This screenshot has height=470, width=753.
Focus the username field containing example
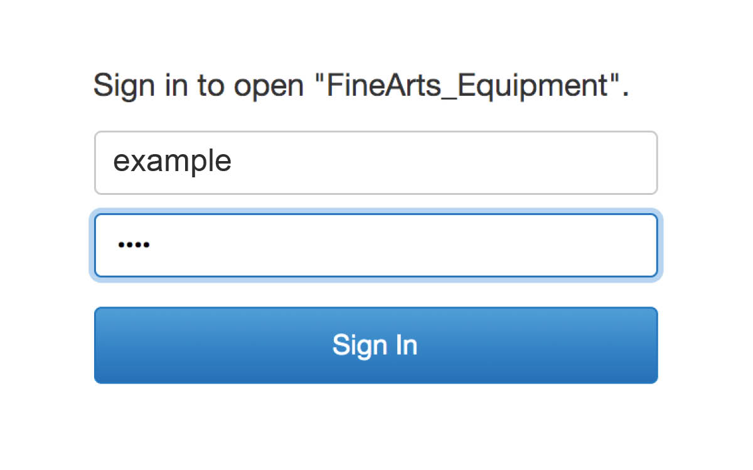(376, 163)
